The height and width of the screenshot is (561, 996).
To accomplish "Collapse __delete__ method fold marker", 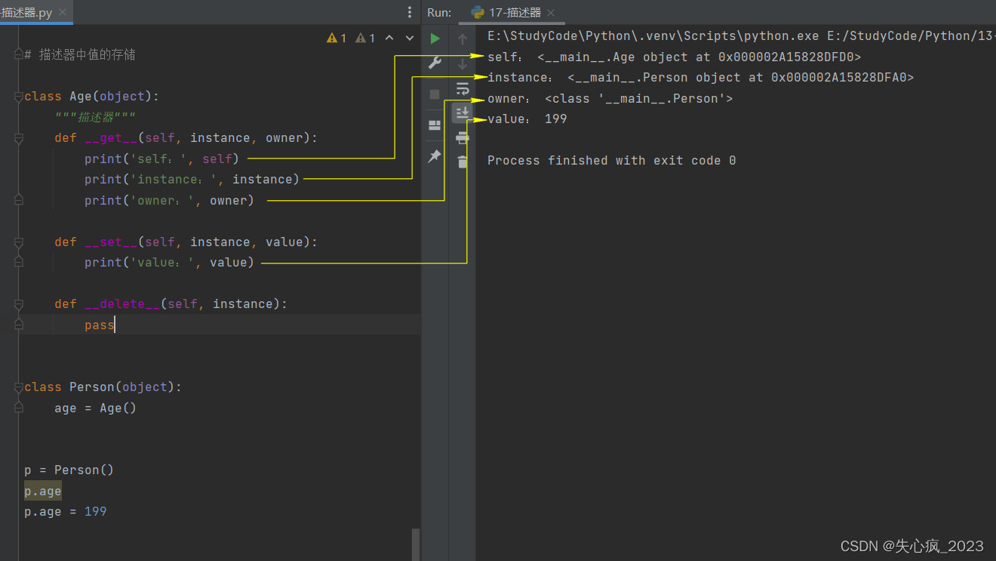I will point(19,304).
